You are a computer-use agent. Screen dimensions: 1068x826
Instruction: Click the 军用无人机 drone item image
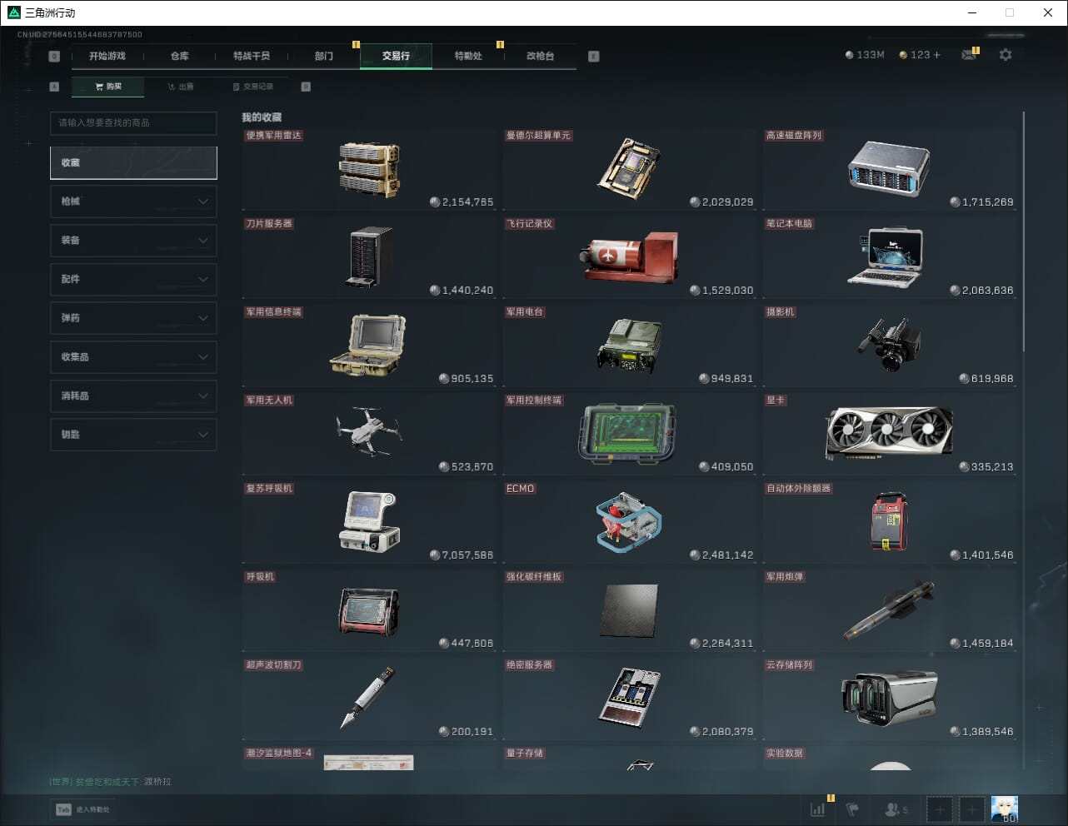coord(369,431)
